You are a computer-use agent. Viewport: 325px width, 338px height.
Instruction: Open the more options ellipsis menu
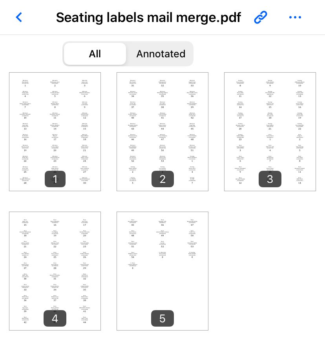coord(295,17)
